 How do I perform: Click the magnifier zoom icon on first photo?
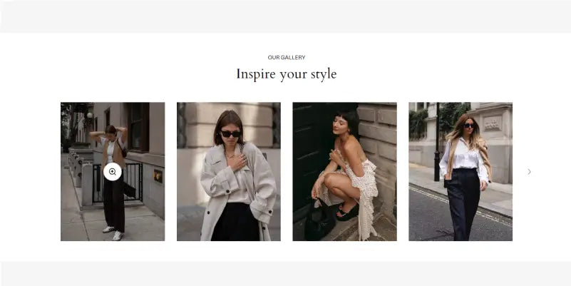113,172
